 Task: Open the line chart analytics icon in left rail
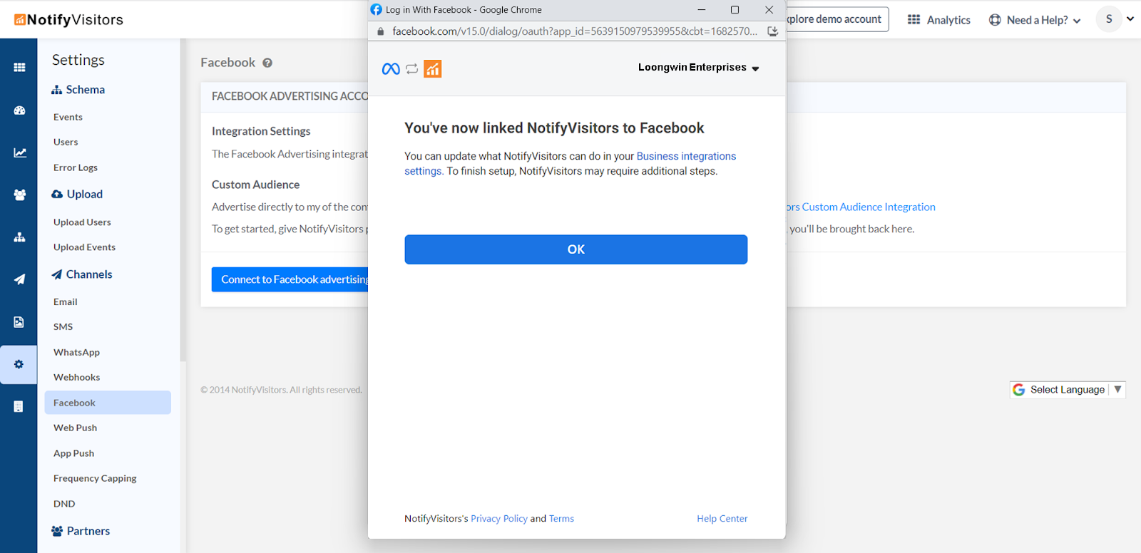tap(19, 153)
